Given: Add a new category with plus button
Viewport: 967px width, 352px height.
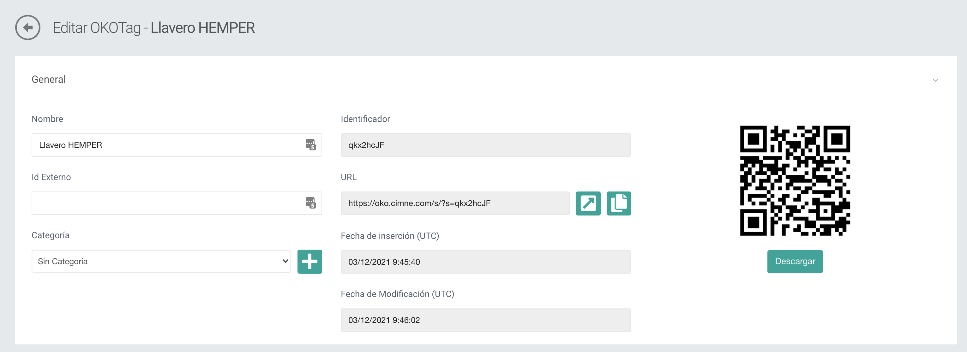Looking at the screenshot, I should 310,261.
